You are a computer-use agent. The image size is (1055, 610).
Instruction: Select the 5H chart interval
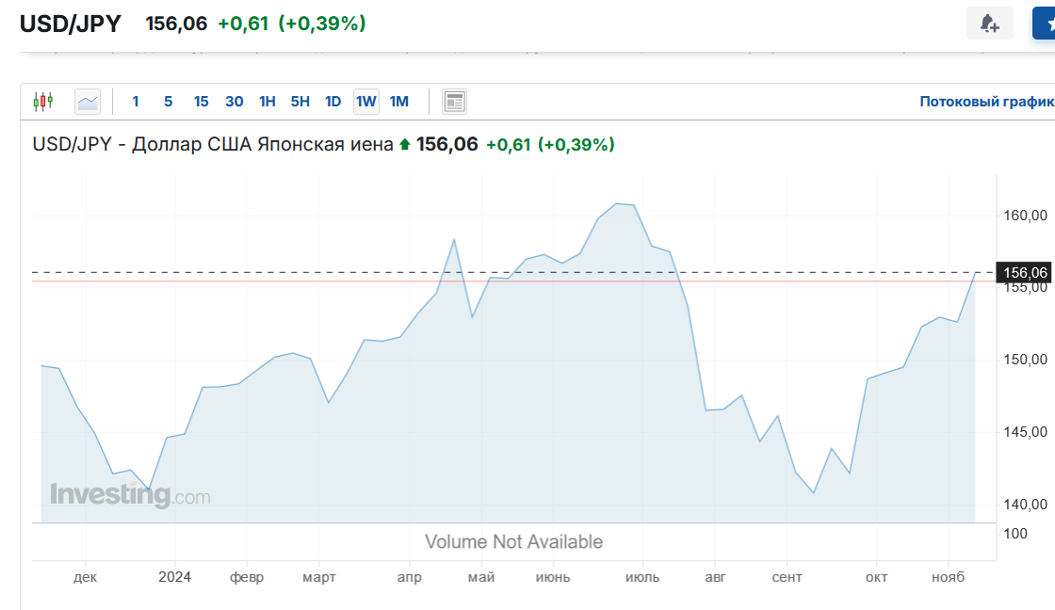(x=300, y=102)
